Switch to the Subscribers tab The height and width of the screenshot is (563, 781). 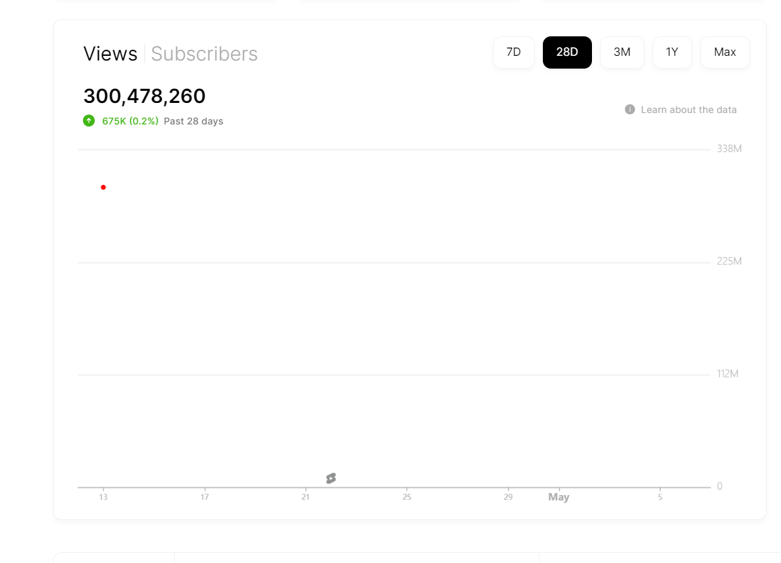click(x=204, y=54)
